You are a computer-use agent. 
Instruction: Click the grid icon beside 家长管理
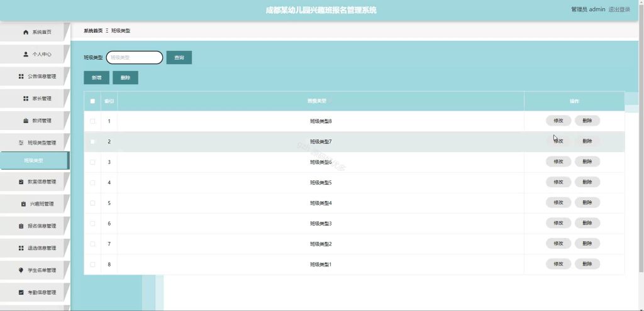tap(26, 99)
